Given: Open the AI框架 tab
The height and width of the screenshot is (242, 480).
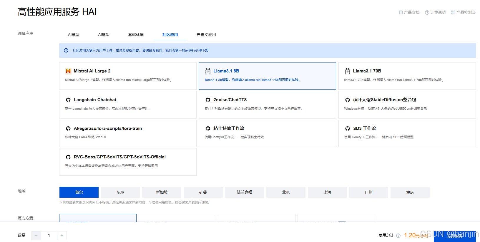Looking at the screenshot, I should click(x=104, y=35).
